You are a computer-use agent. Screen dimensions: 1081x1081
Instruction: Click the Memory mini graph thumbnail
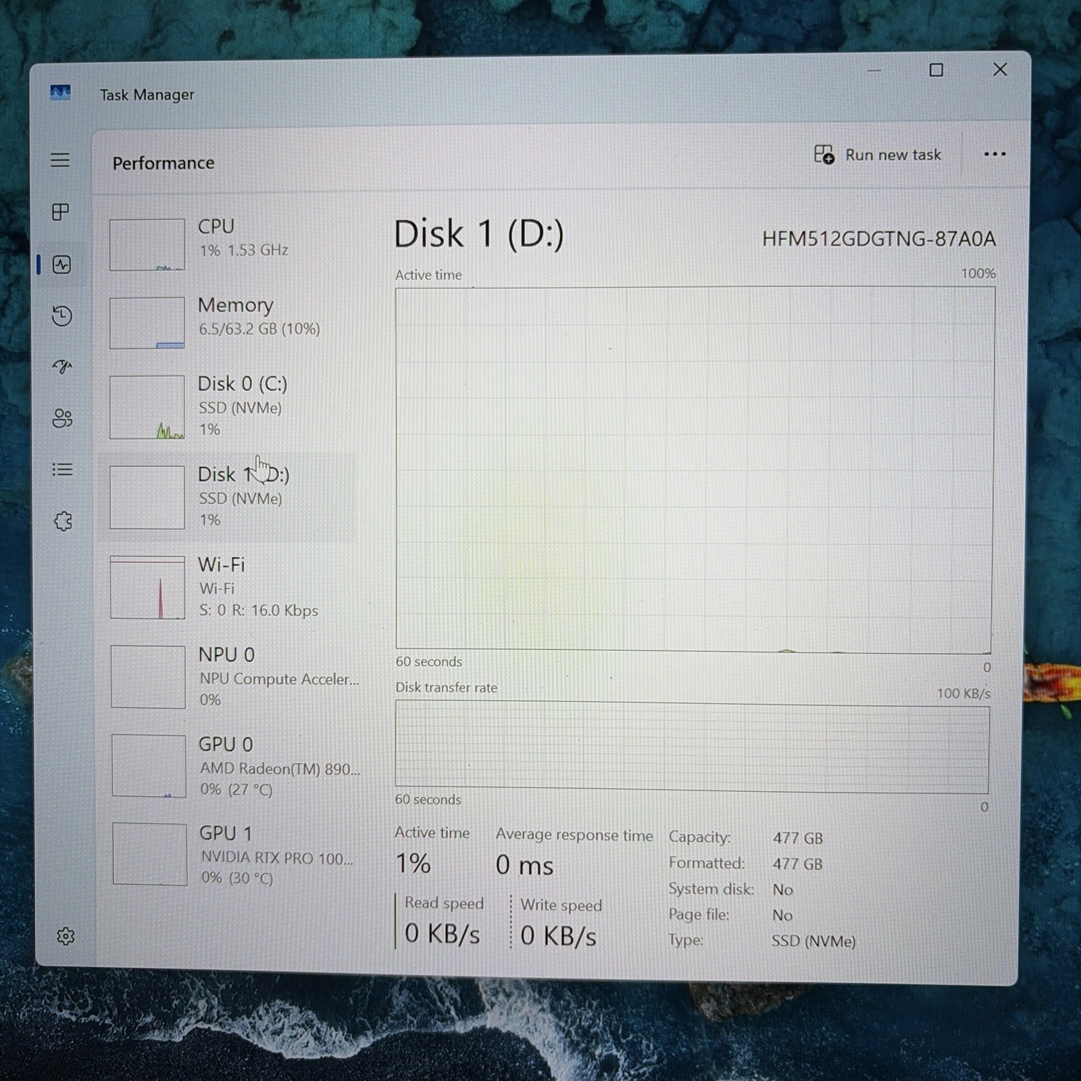point(147,323)
